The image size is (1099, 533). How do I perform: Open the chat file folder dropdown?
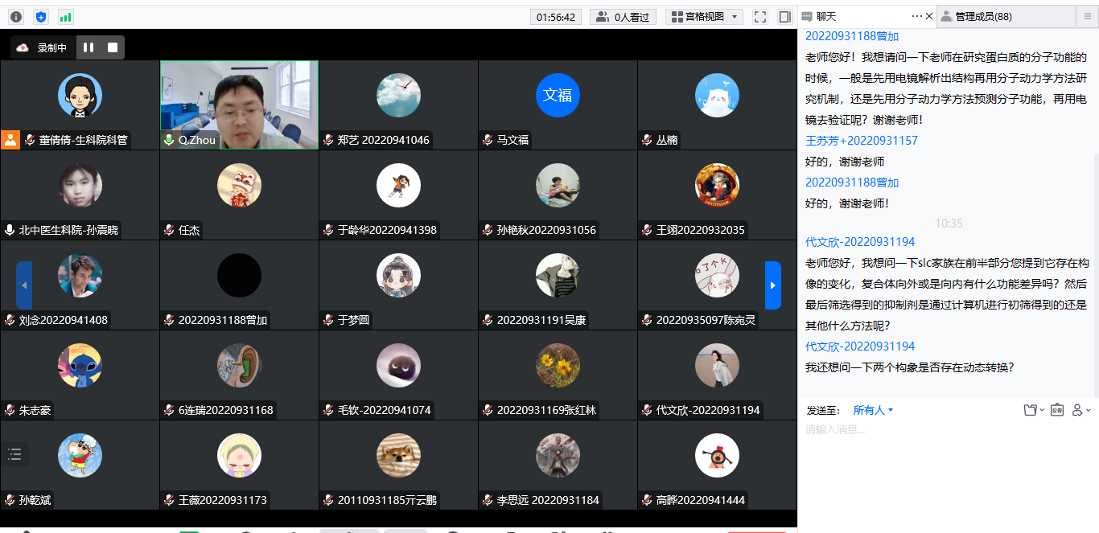click(x=1033, y=410)
